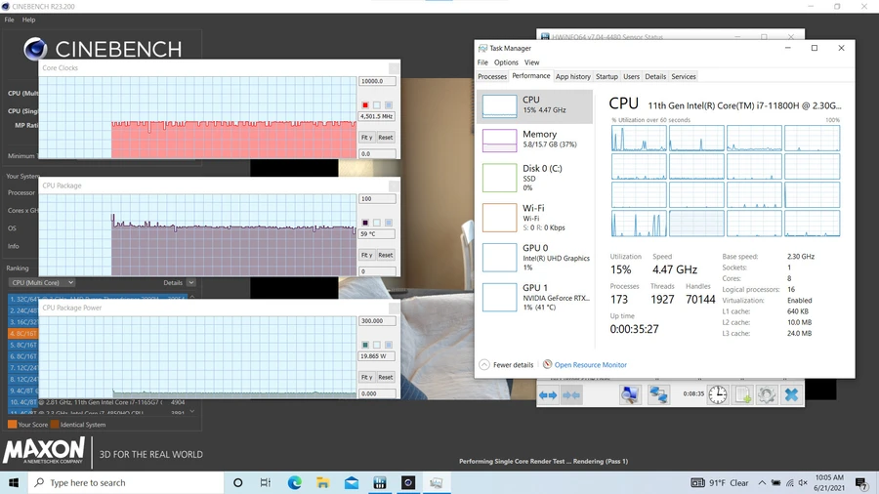
Task: Select teal swatch in CPU Package Power graph
Action: (365, 345)
